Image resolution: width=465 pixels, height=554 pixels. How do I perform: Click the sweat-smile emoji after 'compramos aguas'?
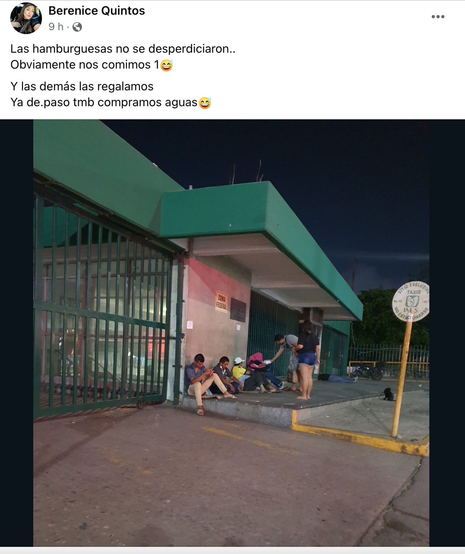[205, 103]
